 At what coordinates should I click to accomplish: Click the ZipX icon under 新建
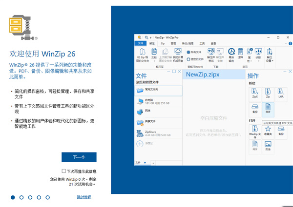click(254, 92)
